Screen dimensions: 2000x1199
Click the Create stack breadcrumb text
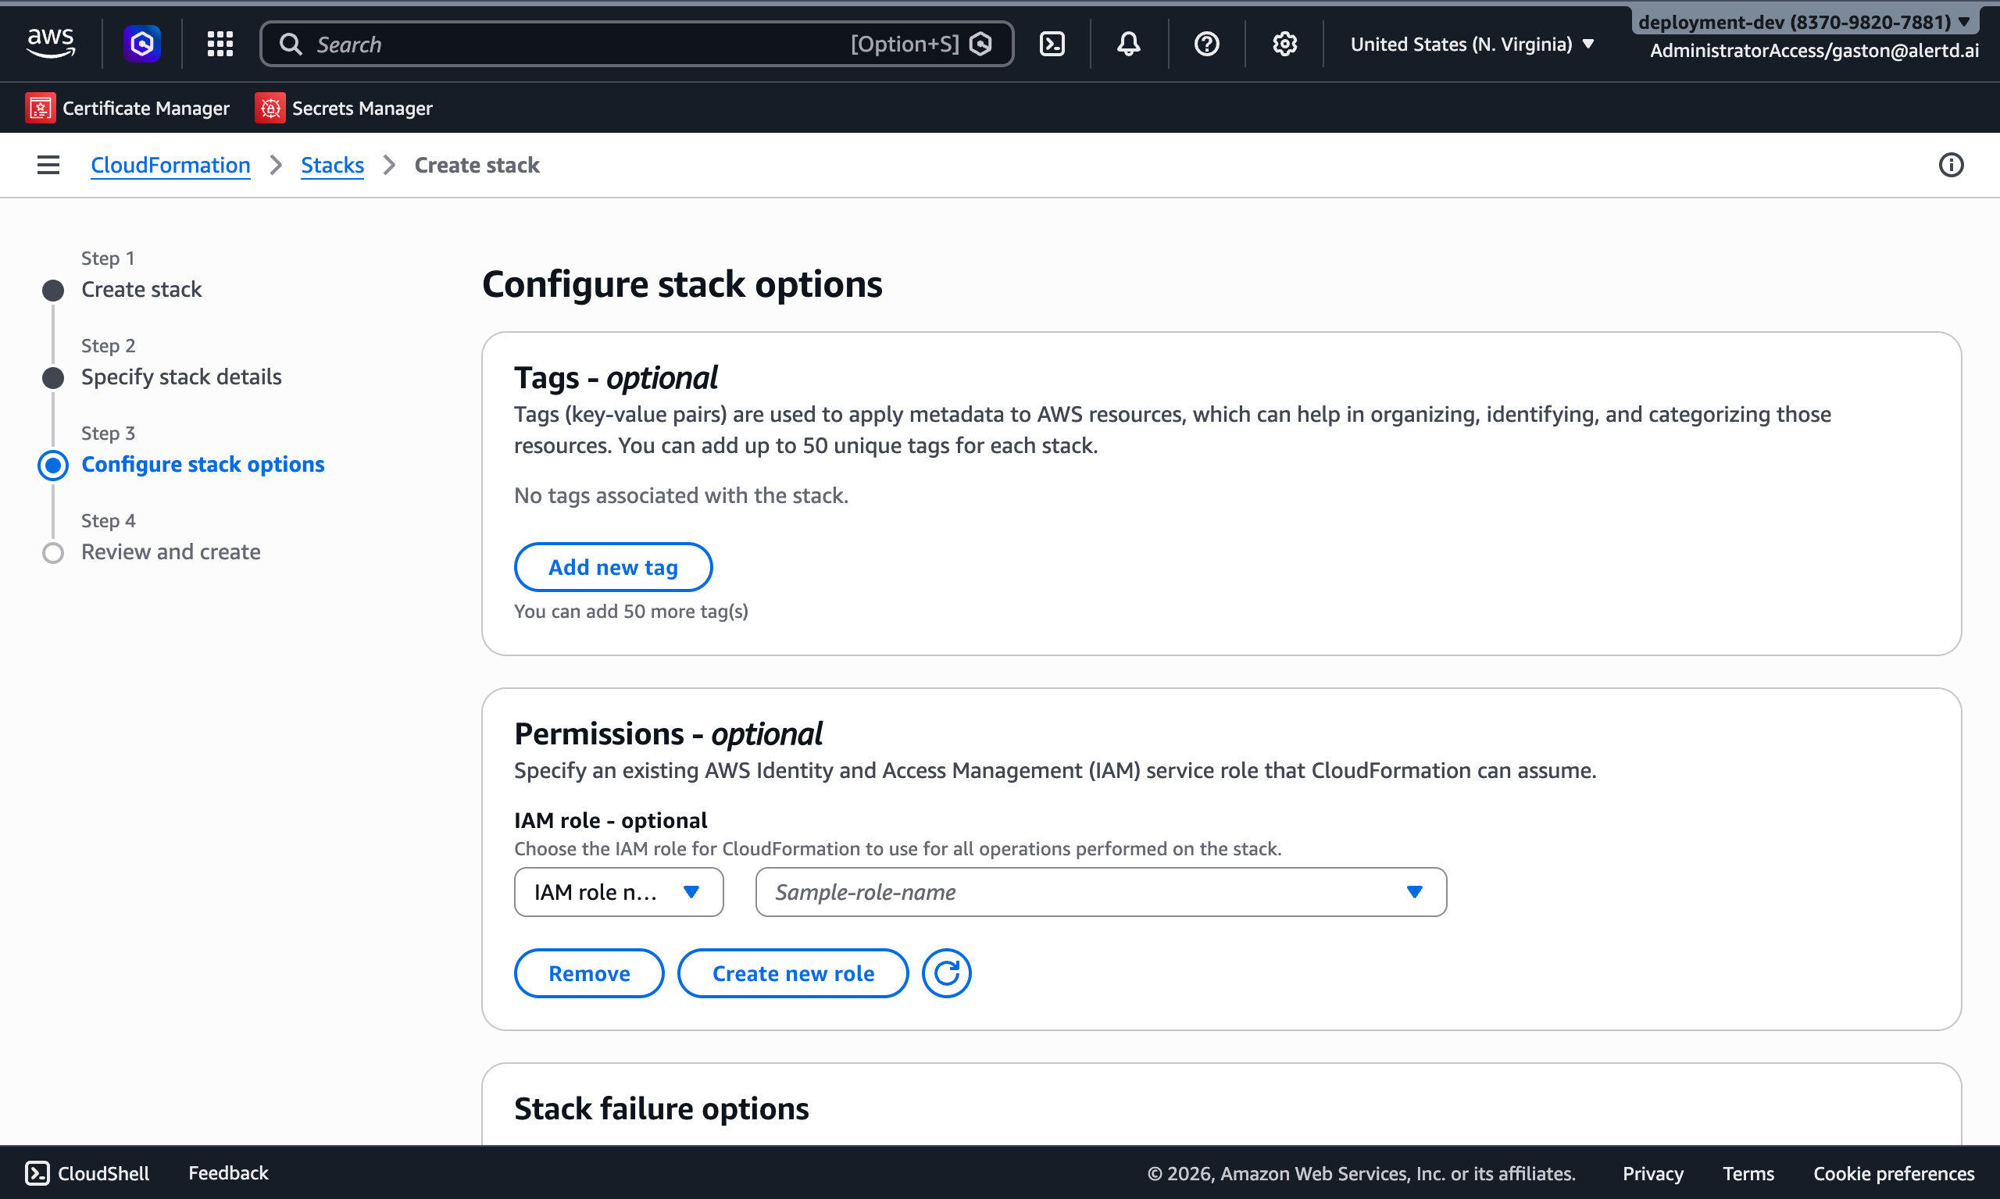click(x=477, y=165)
